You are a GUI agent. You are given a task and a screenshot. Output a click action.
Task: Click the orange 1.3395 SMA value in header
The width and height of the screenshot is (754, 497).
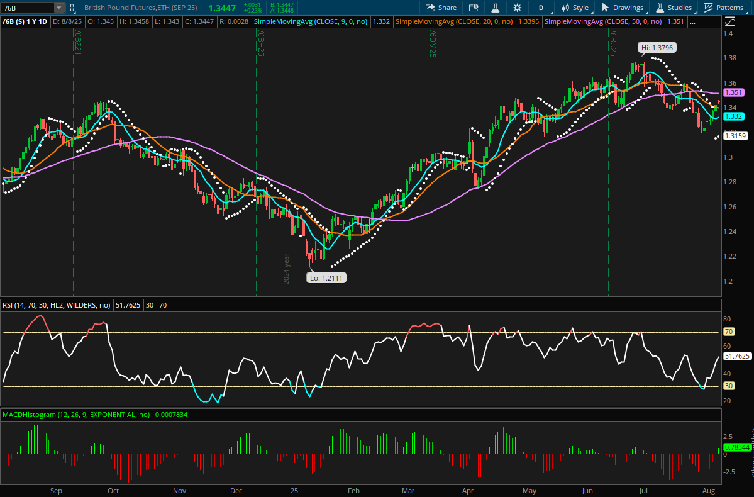(528, 21)
